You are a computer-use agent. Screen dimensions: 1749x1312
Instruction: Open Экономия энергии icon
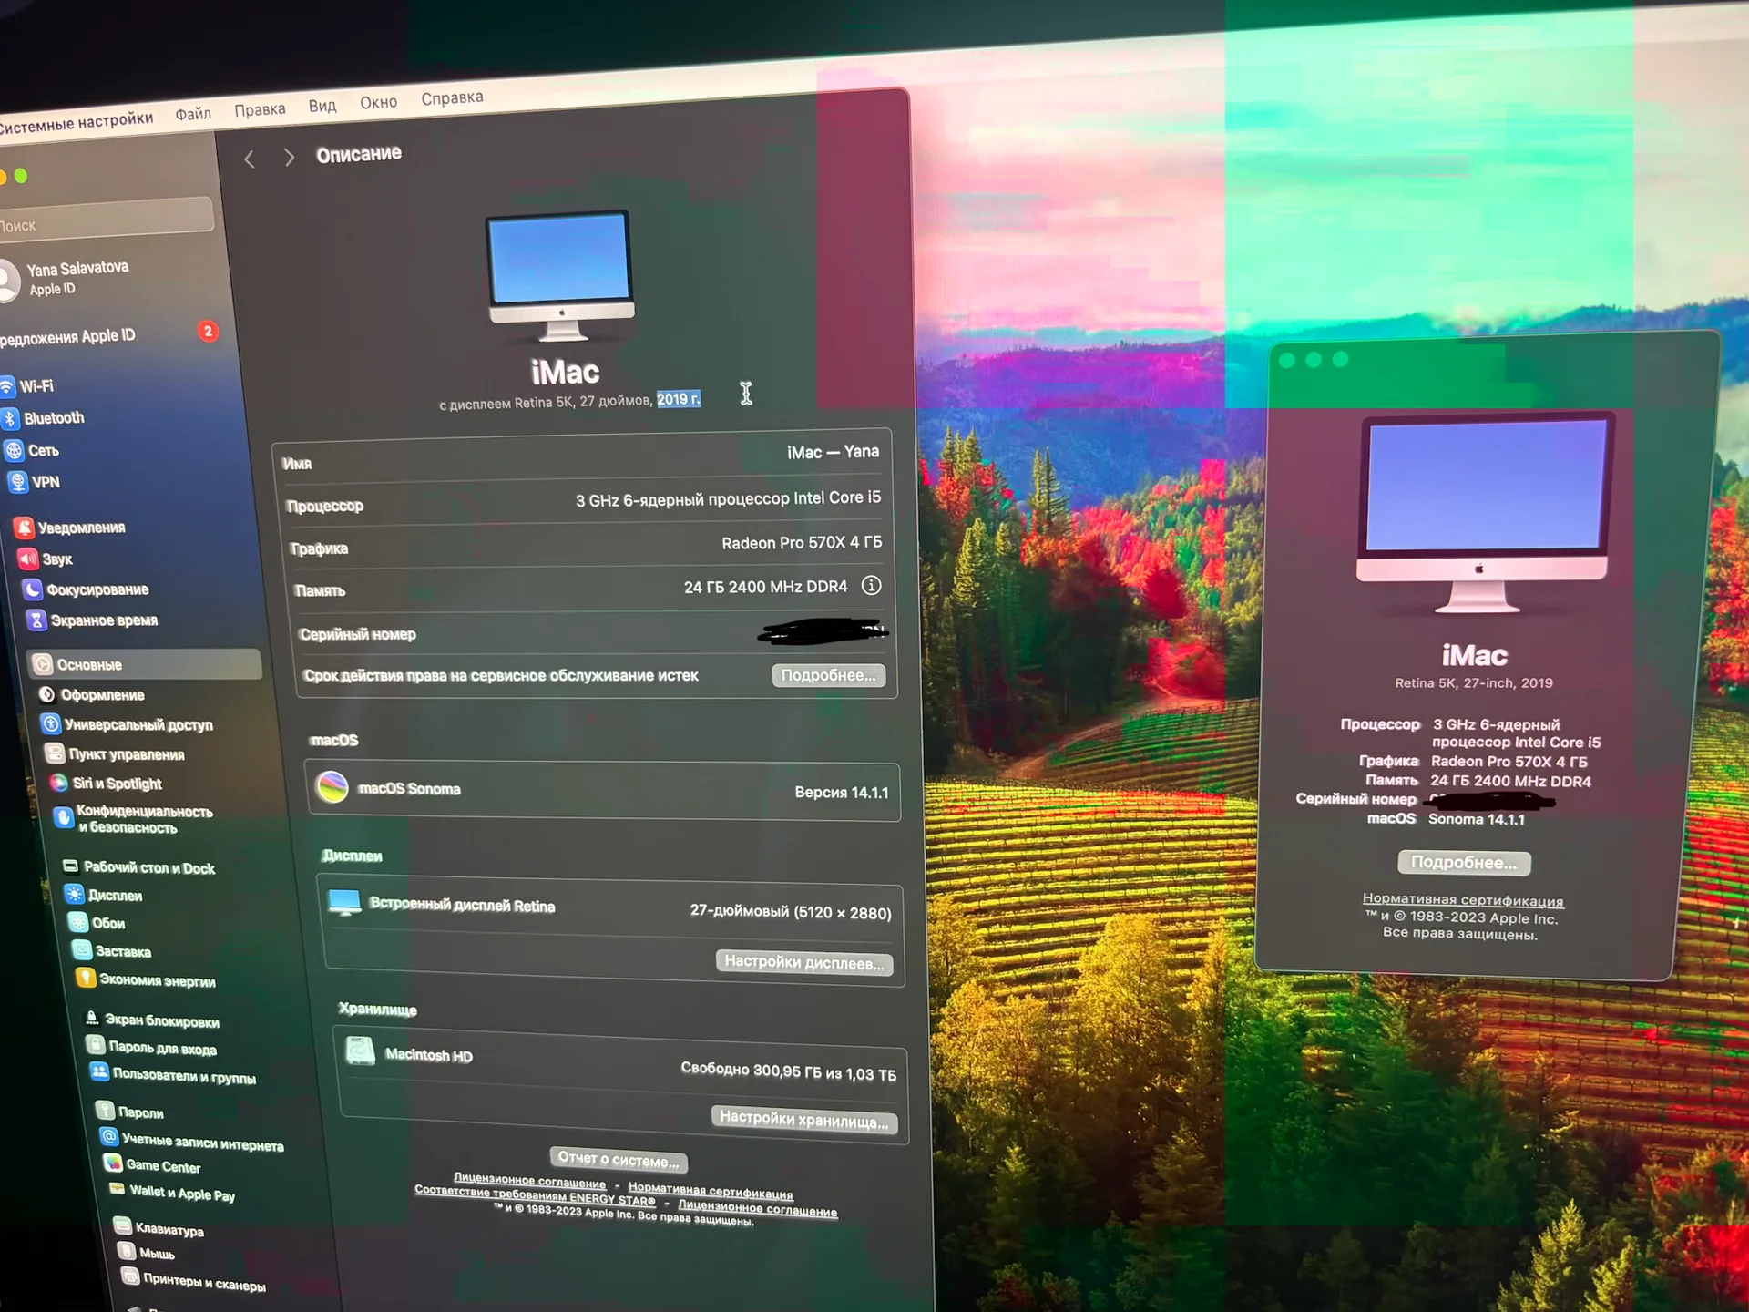[86, 979]
